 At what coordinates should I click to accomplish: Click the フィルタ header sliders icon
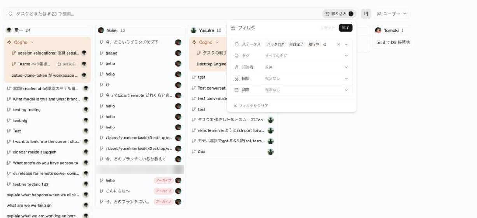[233, 28]
